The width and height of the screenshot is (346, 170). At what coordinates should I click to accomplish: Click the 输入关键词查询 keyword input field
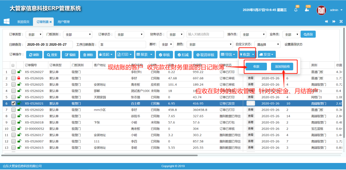[x=205, y=34]
